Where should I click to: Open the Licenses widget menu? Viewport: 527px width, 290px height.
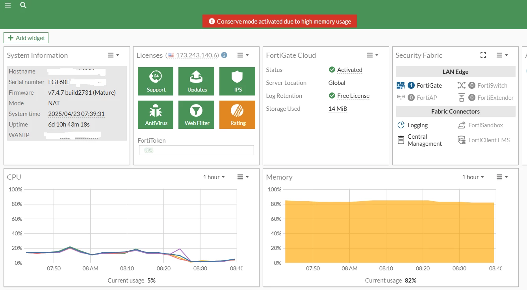[x=243, y=55]
